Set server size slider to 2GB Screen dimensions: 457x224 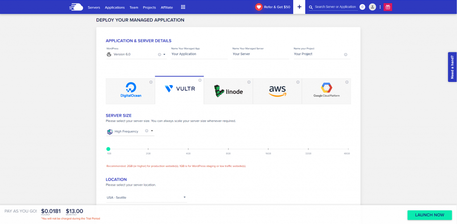(x=148, y=149)
